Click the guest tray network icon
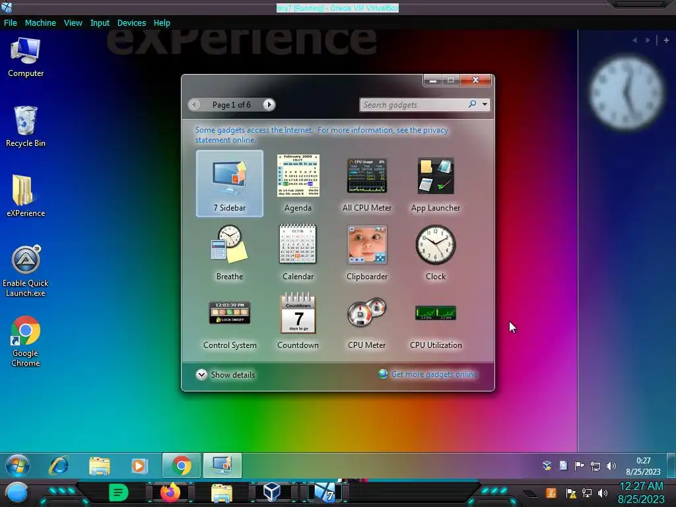Image resolution: width=676 pixels, height=507 pixels. [595, 465]
